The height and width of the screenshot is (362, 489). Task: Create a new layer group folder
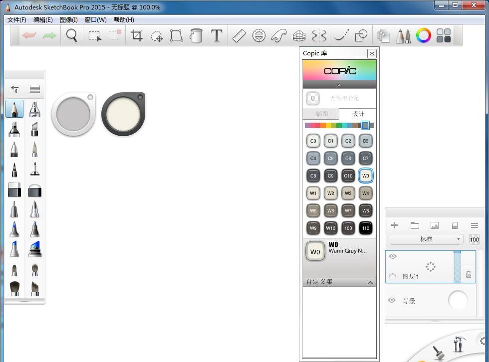tap(415, 225)
